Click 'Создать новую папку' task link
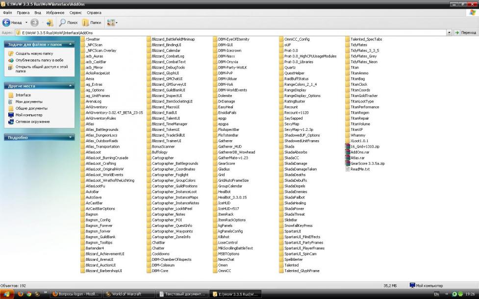This screenshot has width=479, height=299. tap(34, 53)
